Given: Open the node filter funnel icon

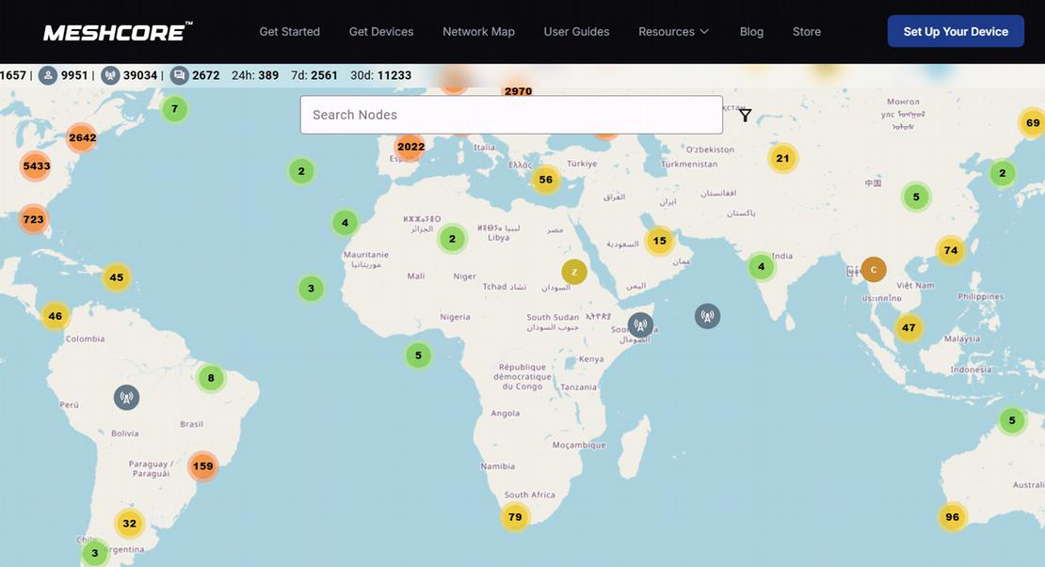Looking at the screenshot, I should pos(745,115).
